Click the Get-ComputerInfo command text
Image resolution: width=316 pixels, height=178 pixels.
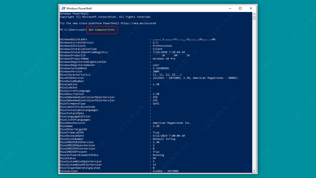(x=102, y=30)
